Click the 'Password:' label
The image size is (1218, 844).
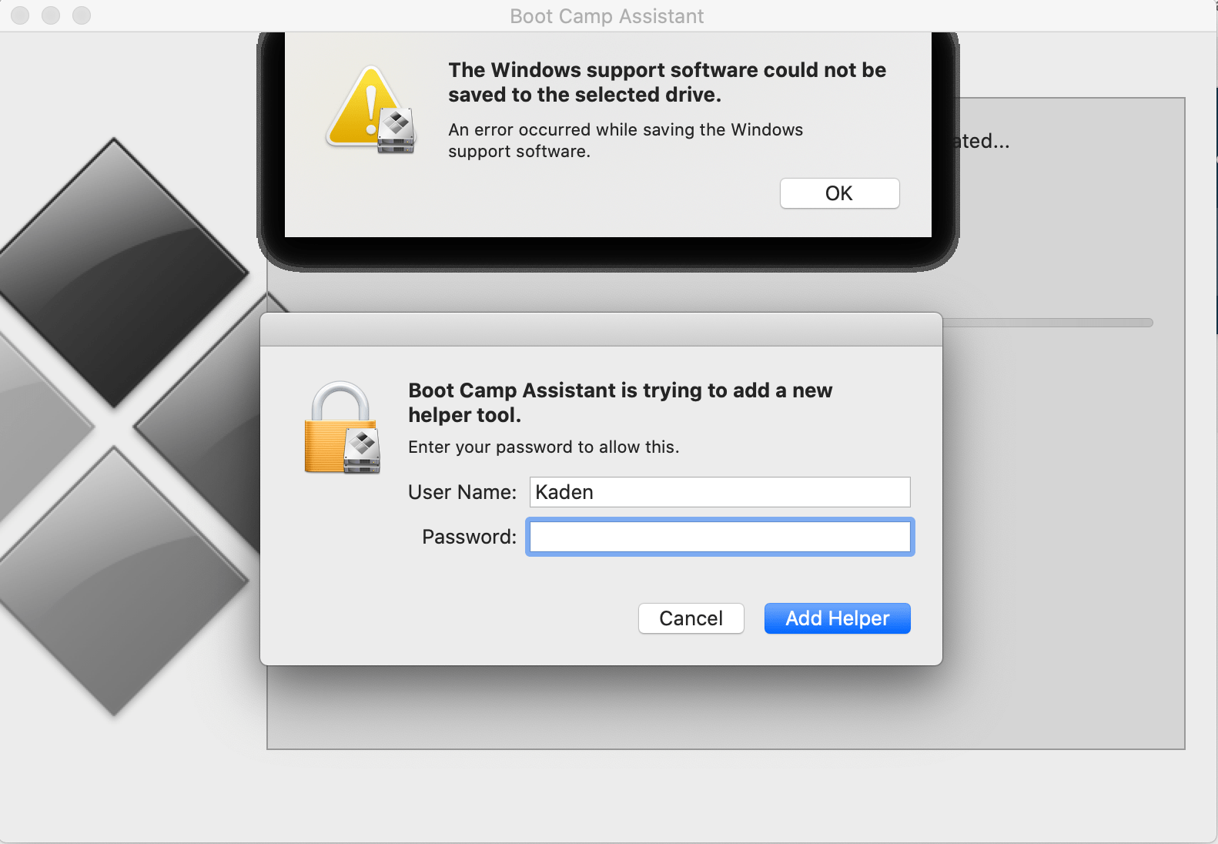tap(469, 537)
